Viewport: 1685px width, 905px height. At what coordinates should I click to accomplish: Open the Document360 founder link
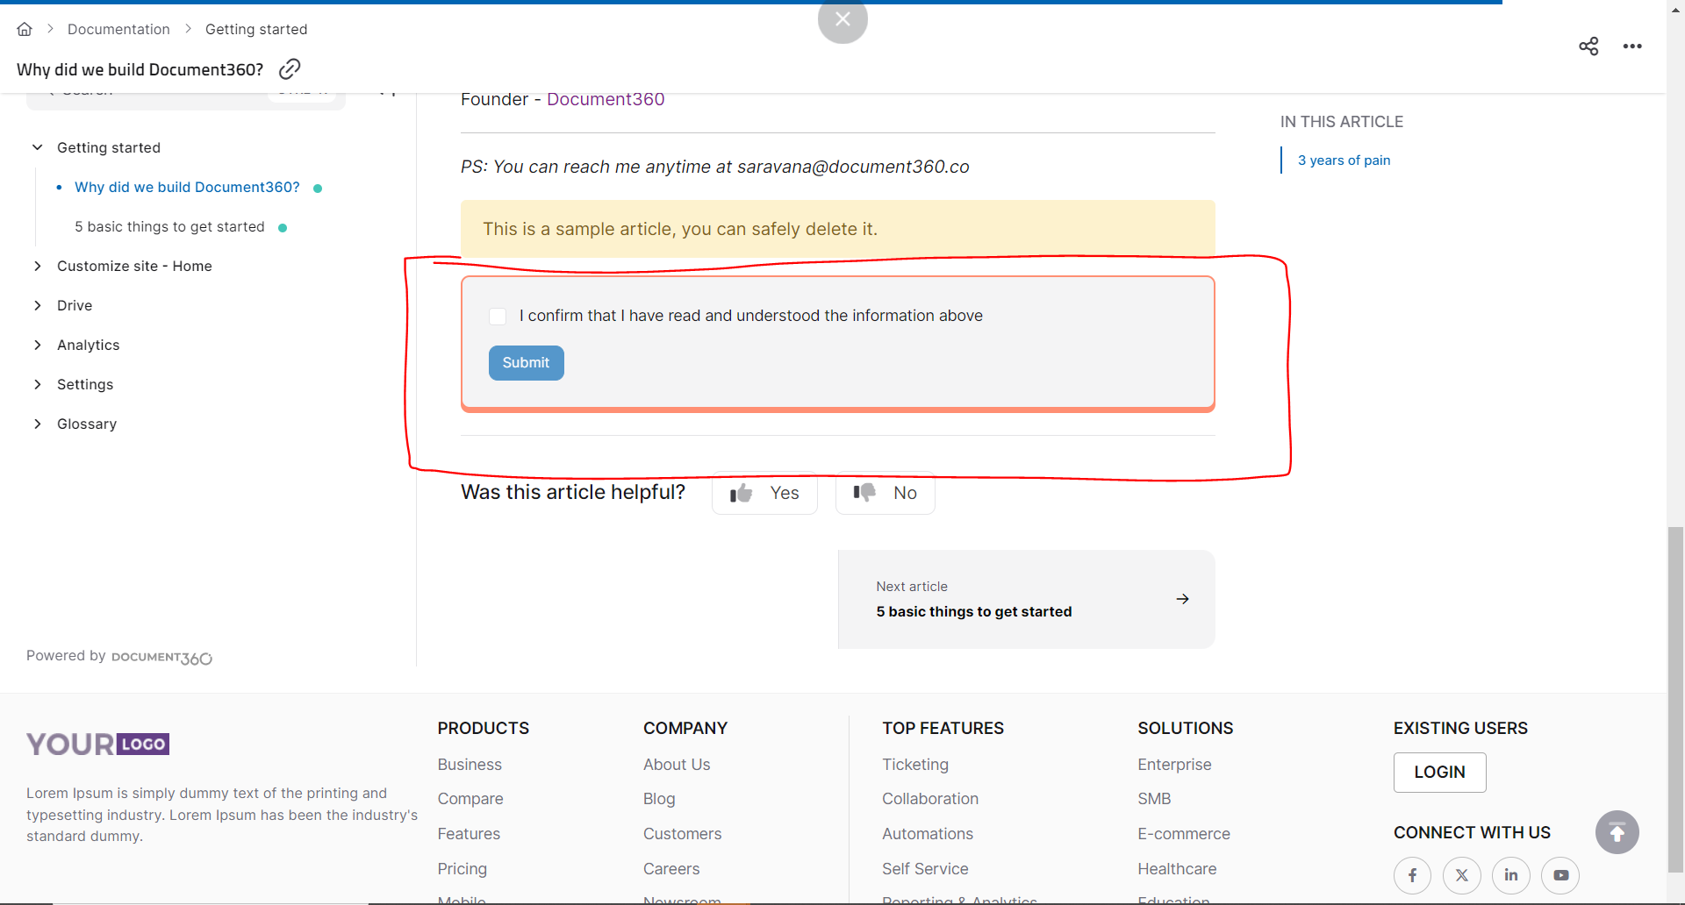(606, 99)
